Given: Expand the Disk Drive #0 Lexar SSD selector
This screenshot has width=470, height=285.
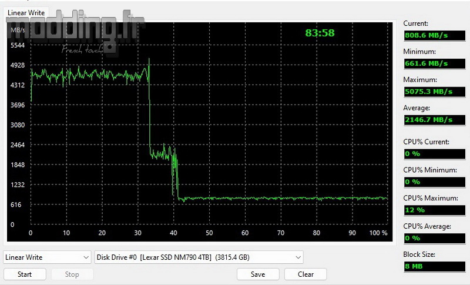Looking at the screenshot, I should coord(199,257).
